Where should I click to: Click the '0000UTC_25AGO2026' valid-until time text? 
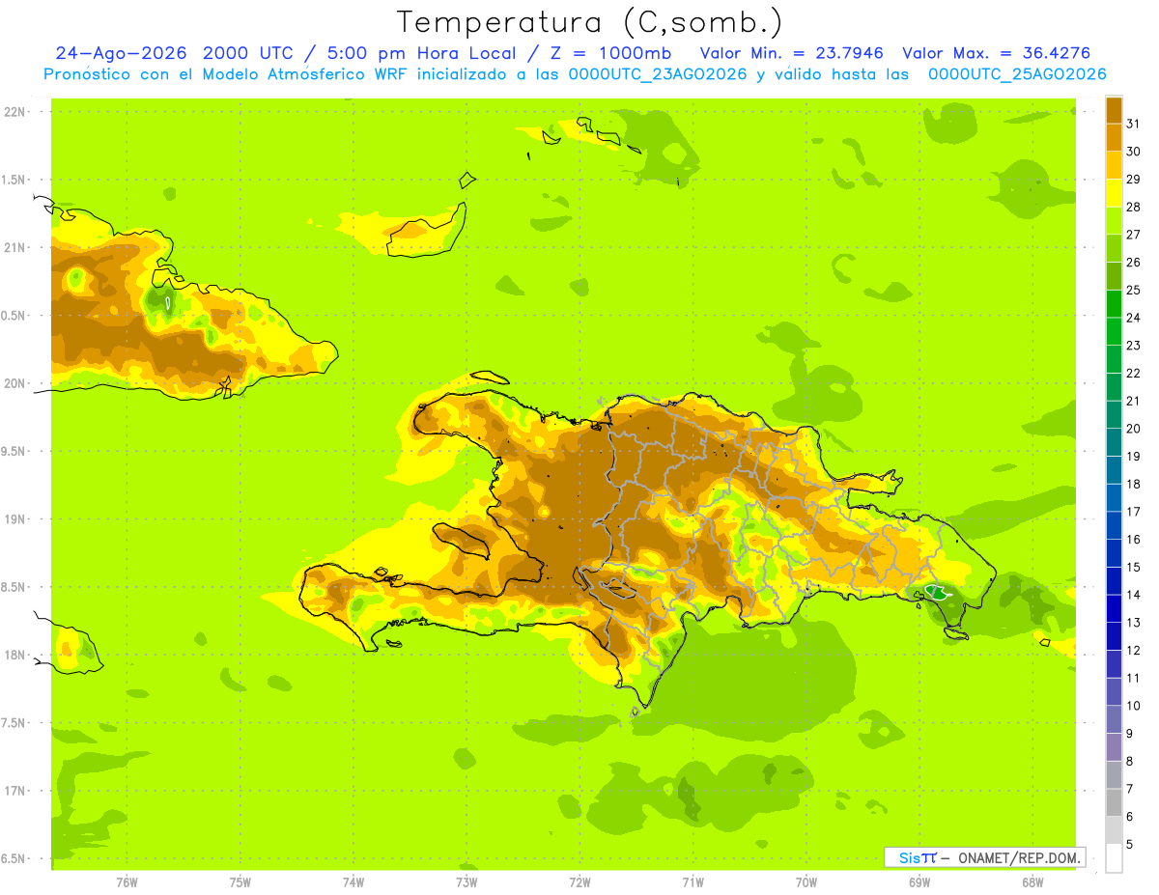(x=1017, y=74)
